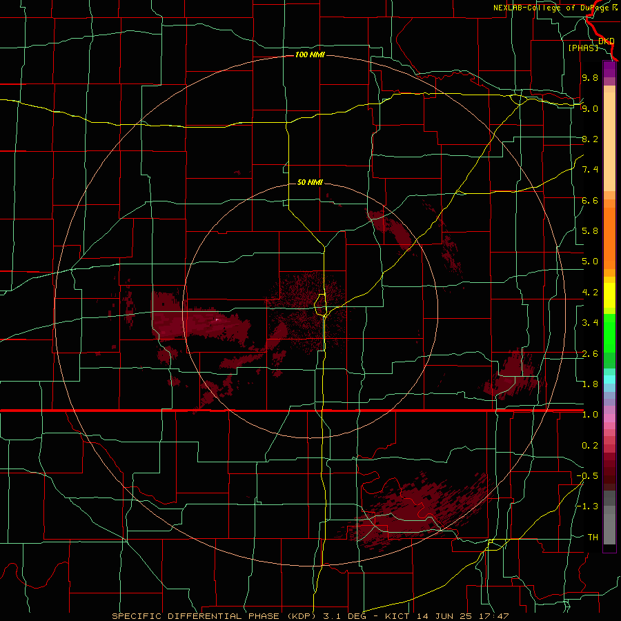Image resolution: width=621 pixels, height=621 pixels.
Task: Click the 9.8 value on color scale
Action: 590,77
